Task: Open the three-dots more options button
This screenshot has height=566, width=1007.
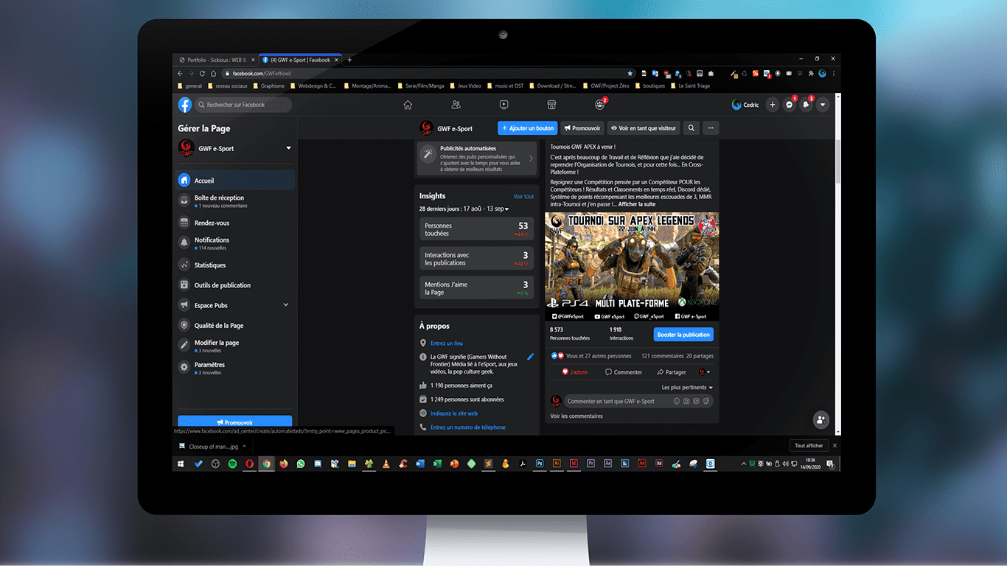Action: [x=711, y=128]
